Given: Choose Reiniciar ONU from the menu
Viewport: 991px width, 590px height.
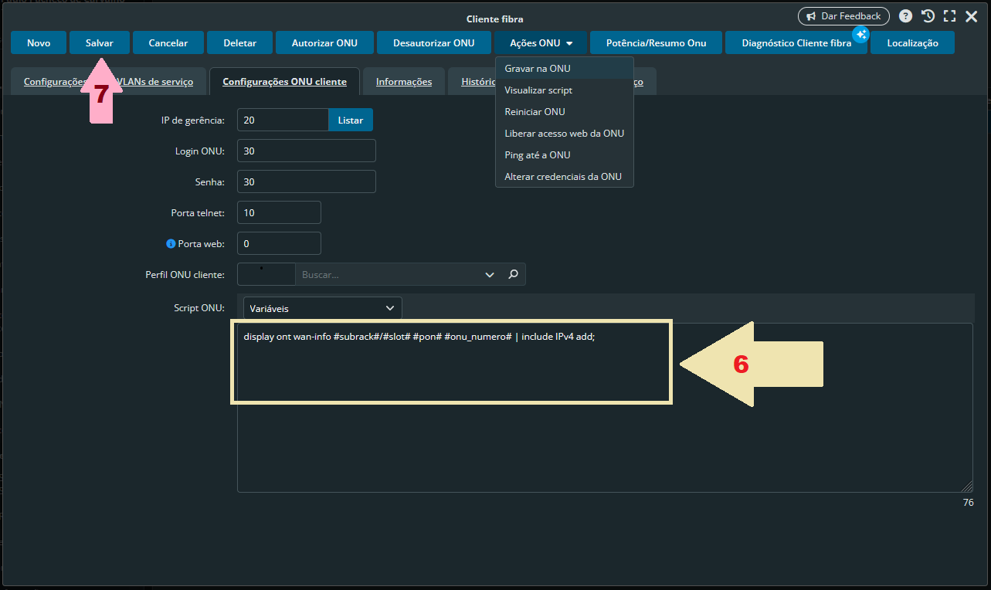Looking at the screenshot, I should (x=535, y=112).
